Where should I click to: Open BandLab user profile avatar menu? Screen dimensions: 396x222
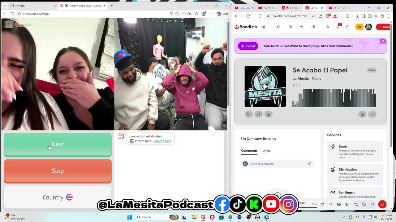click(368, 27)
